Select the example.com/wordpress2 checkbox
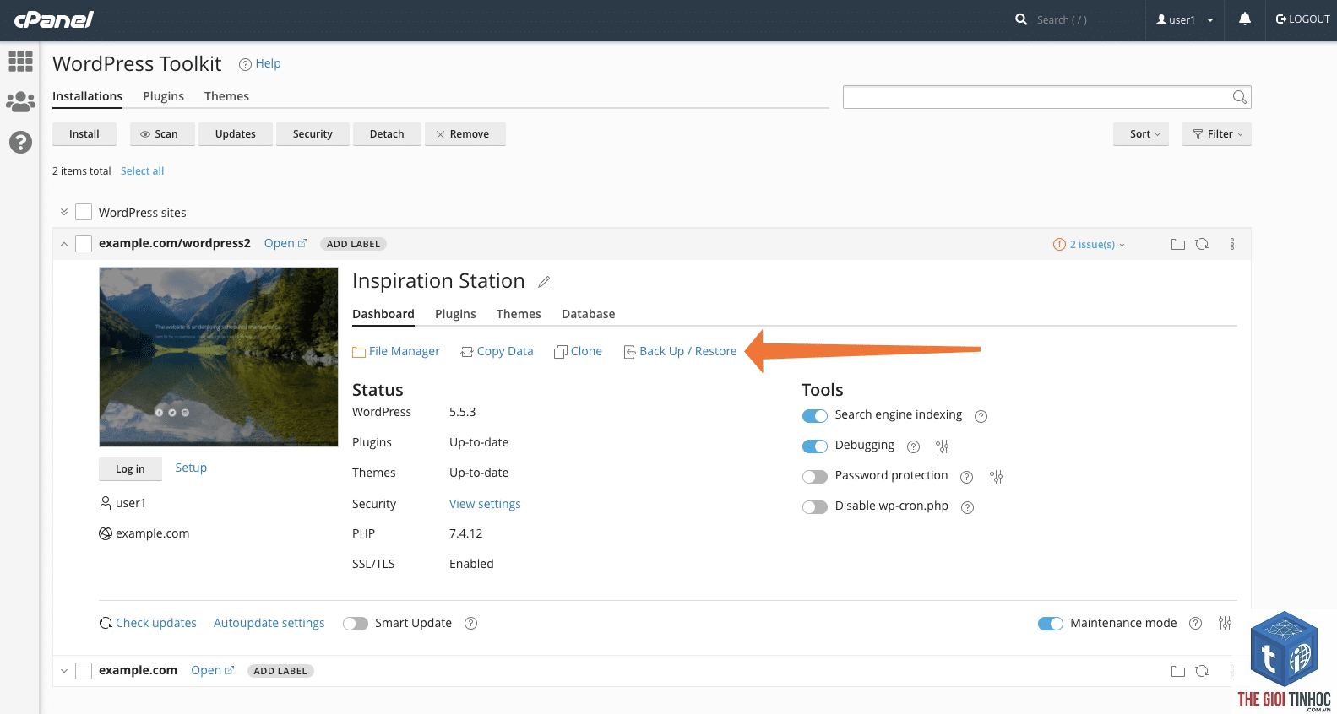 (x=84, y=243)
